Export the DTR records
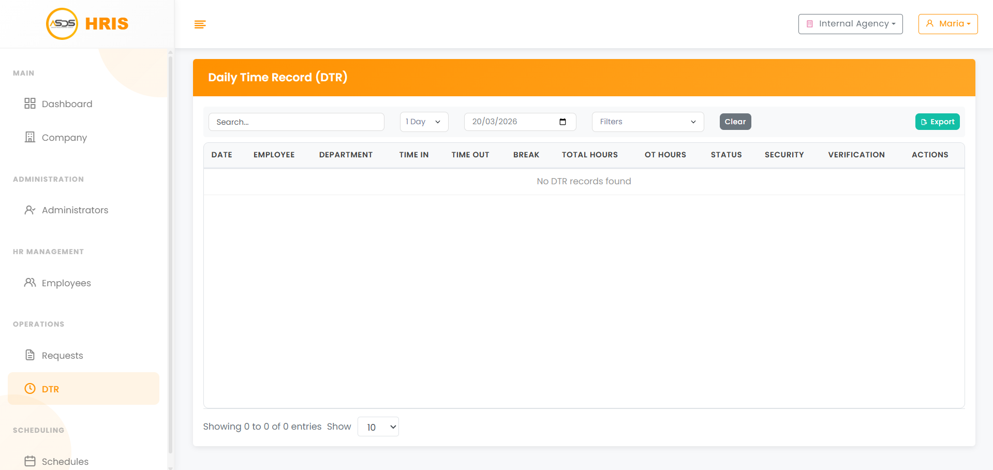Image resolution: width=993 pixels, height=470 pixels. coord(937,122)
